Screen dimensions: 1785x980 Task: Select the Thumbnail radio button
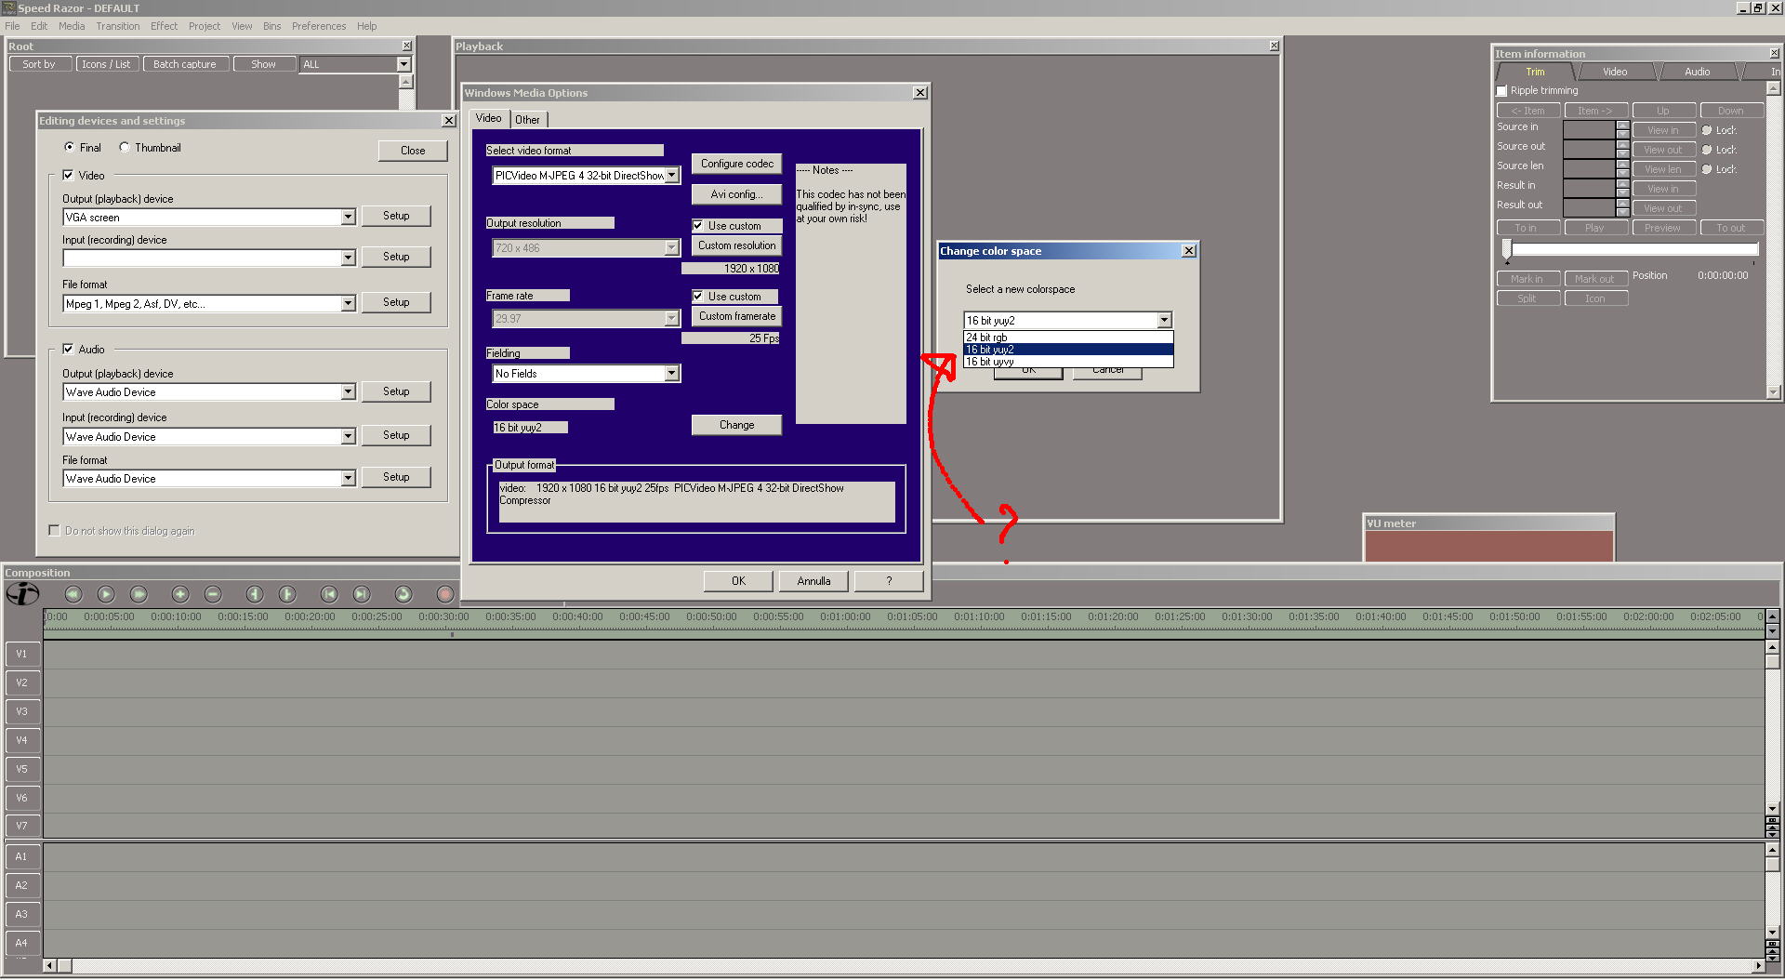[125, 147]
